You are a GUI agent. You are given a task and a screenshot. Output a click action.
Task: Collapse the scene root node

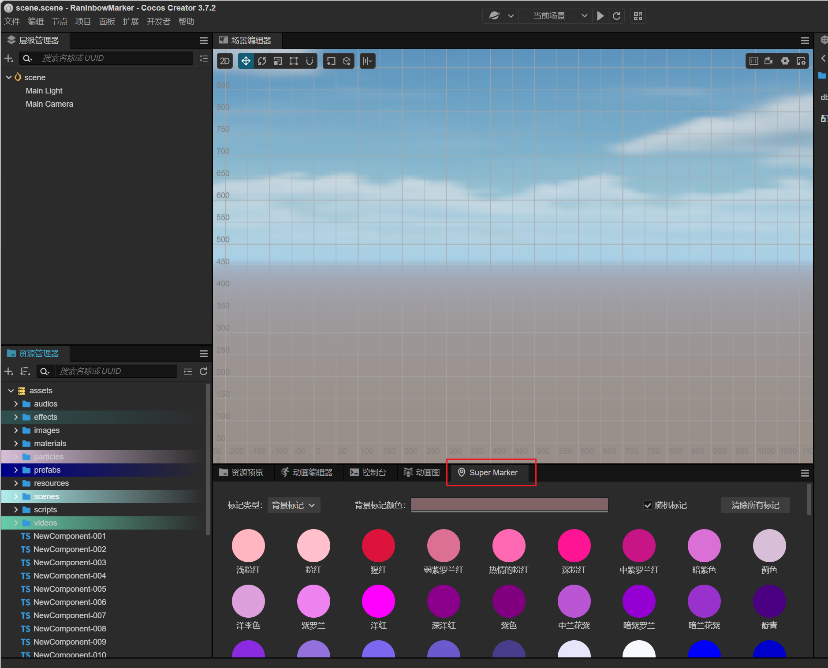pos(9,77)
